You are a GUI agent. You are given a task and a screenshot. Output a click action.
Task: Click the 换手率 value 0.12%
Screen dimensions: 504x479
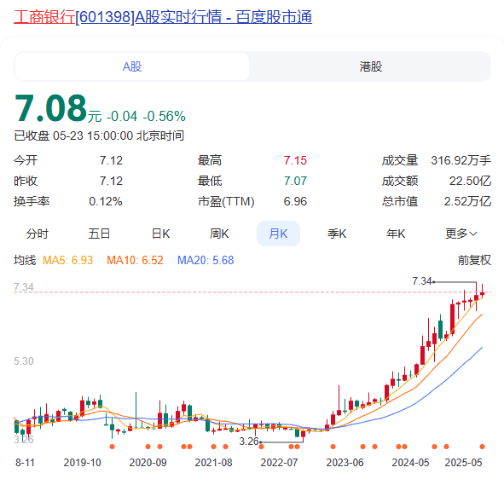(x=106, y=201)
